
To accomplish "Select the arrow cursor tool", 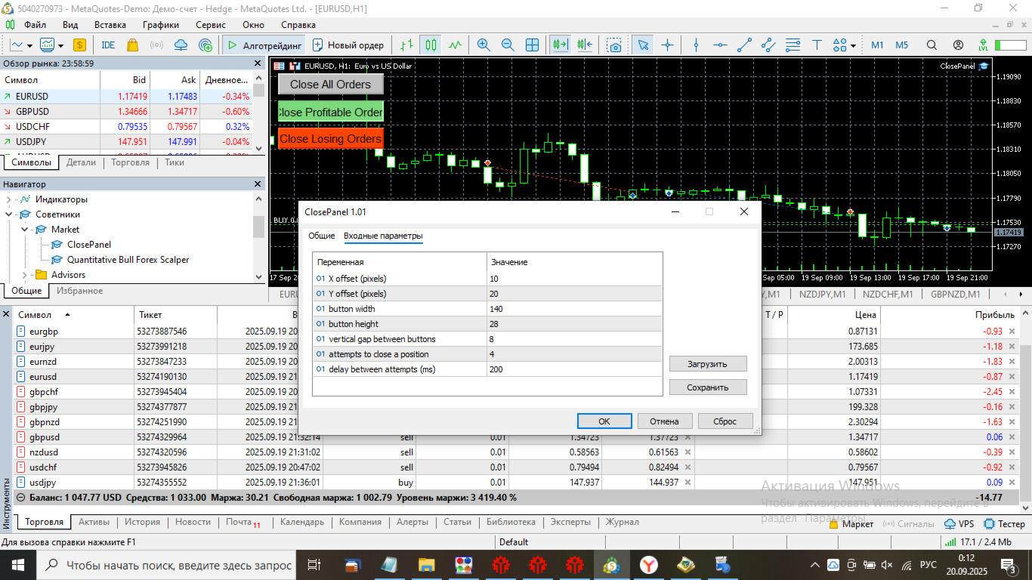I will [x=643, y=45].
